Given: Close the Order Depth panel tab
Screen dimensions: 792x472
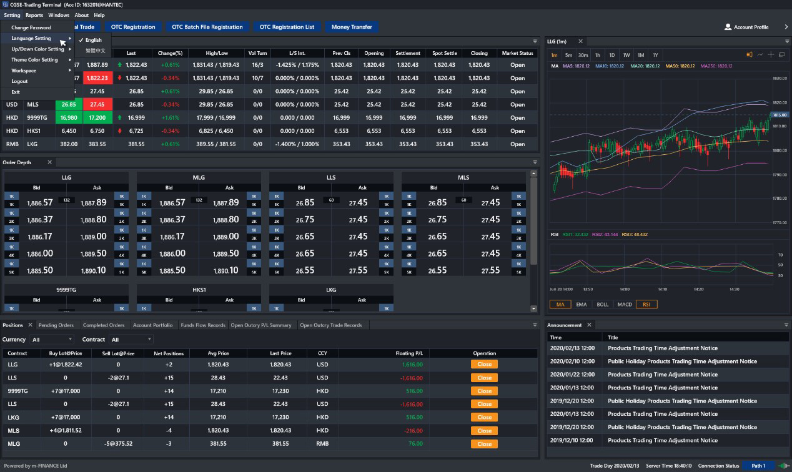Looking at the screenshot, I should tap(50, 162).
